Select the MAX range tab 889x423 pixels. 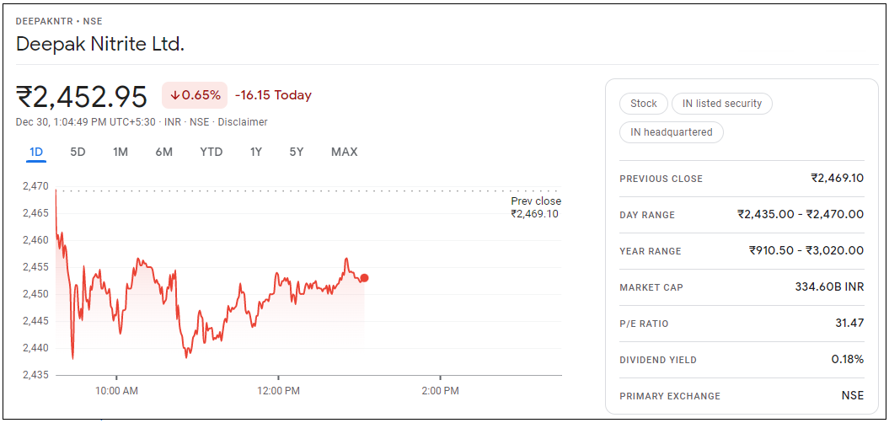(344, 153)
